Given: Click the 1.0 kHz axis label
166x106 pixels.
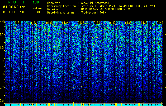Looking at the screenshot, I should [x=2, y=48].
